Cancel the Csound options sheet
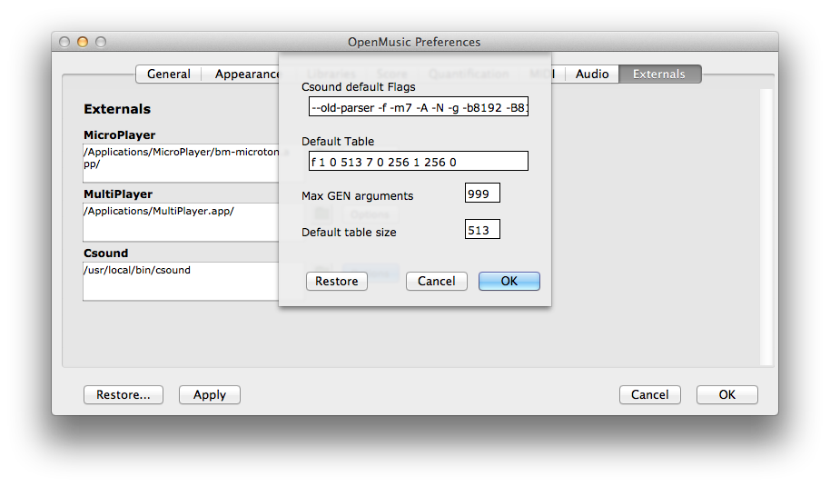 pos(437,281)
